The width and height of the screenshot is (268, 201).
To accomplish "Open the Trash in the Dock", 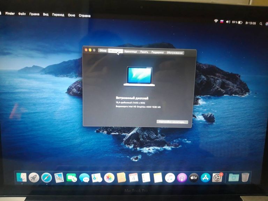I will (245, 177).
